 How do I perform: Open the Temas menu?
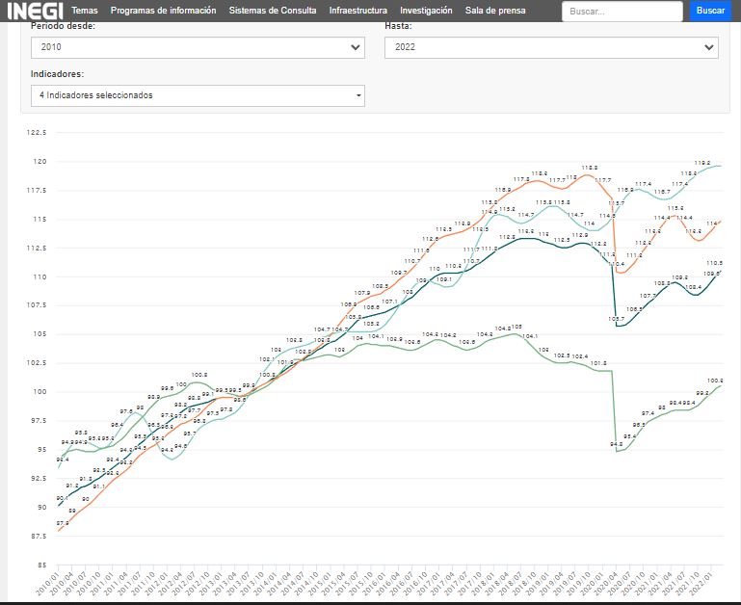pyautogui.click(x=85, y=11)
